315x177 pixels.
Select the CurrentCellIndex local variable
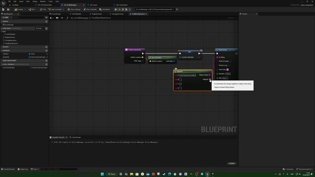[x=8, y=68]
